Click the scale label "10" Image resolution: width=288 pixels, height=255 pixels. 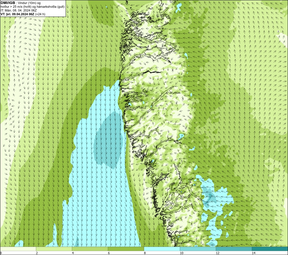pos(181,253)
